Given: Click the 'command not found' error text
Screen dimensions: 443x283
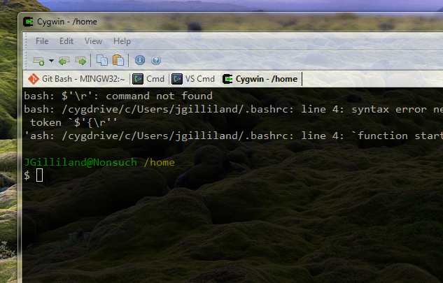Looking at the screenshot, I should (x=159, y=96).
